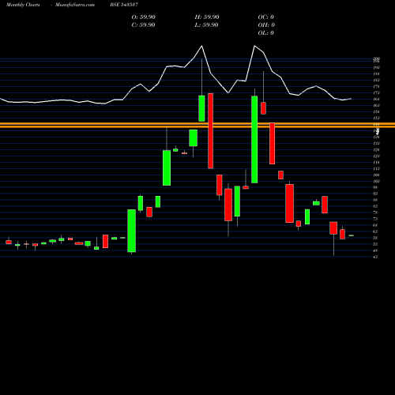This screenshot has height=395, width=395.
Task: Click the open price 'O: 59.90'
Action: click(x=144, y=17)
